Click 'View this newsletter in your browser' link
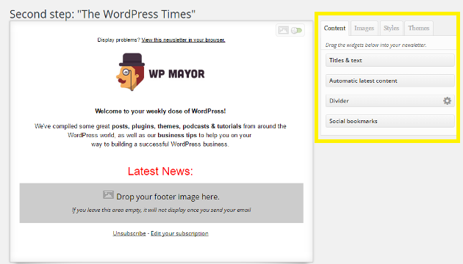Image resolution: width=463 pixels, height=264 pixels. pos(183,40)
